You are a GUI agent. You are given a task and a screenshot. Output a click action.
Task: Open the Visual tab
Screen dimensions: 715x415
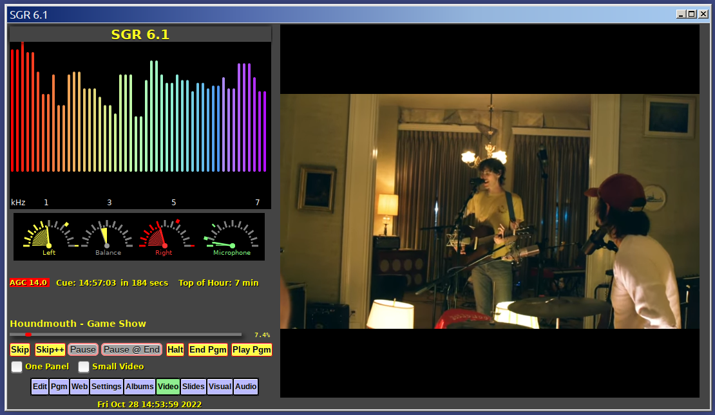click(x=220, y=387)
